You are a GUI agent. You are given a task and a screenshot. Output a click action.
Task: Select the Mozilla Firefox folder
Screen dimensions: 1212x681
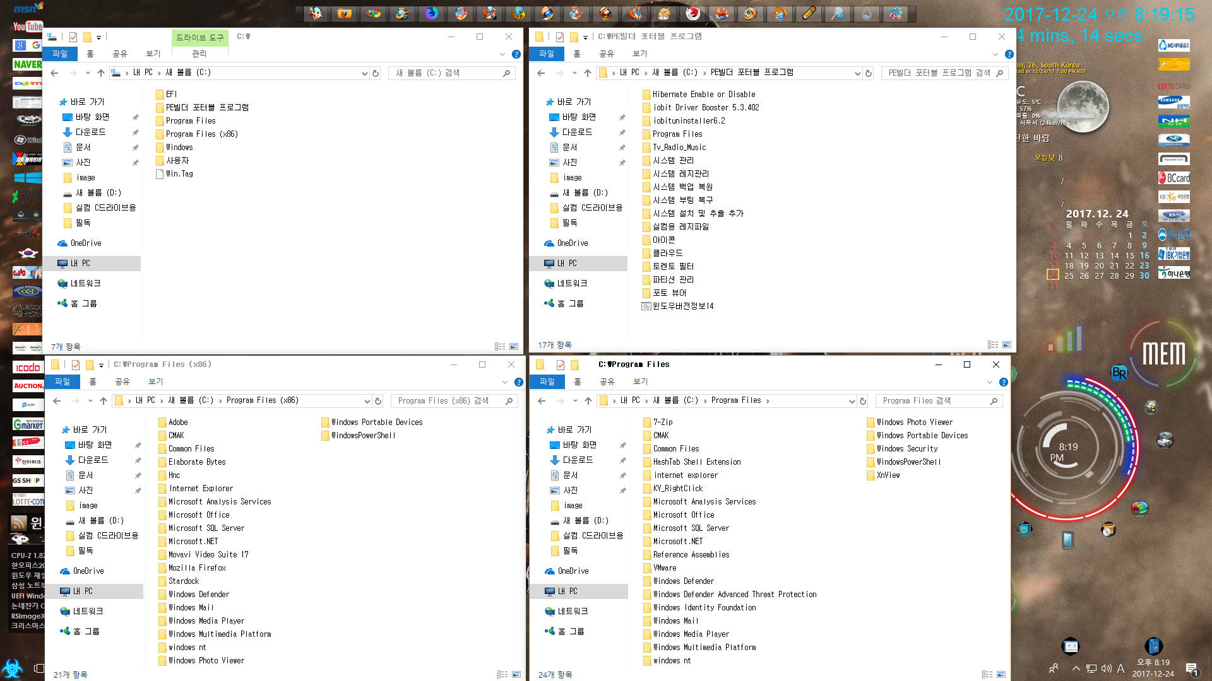196,568
